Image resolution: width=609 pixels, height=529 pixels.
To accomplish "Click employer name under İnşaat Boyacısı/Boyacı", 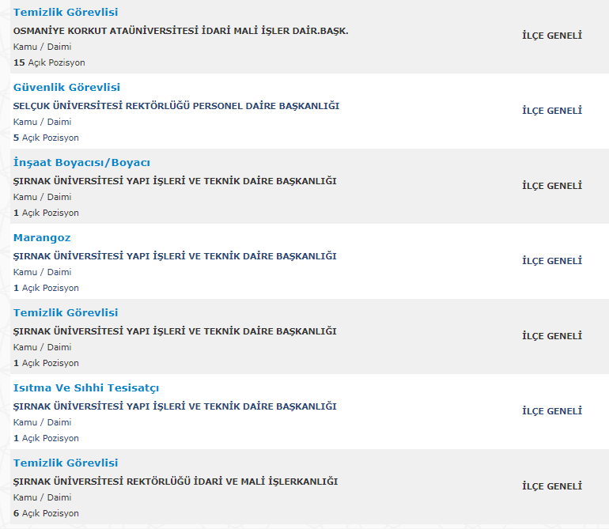I will click(175, 181).
